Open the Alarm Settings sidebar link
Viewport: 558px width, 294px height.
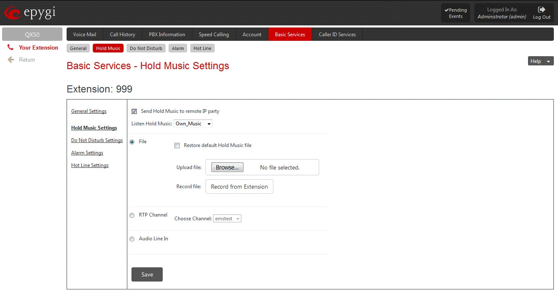(x=87, y=153)
